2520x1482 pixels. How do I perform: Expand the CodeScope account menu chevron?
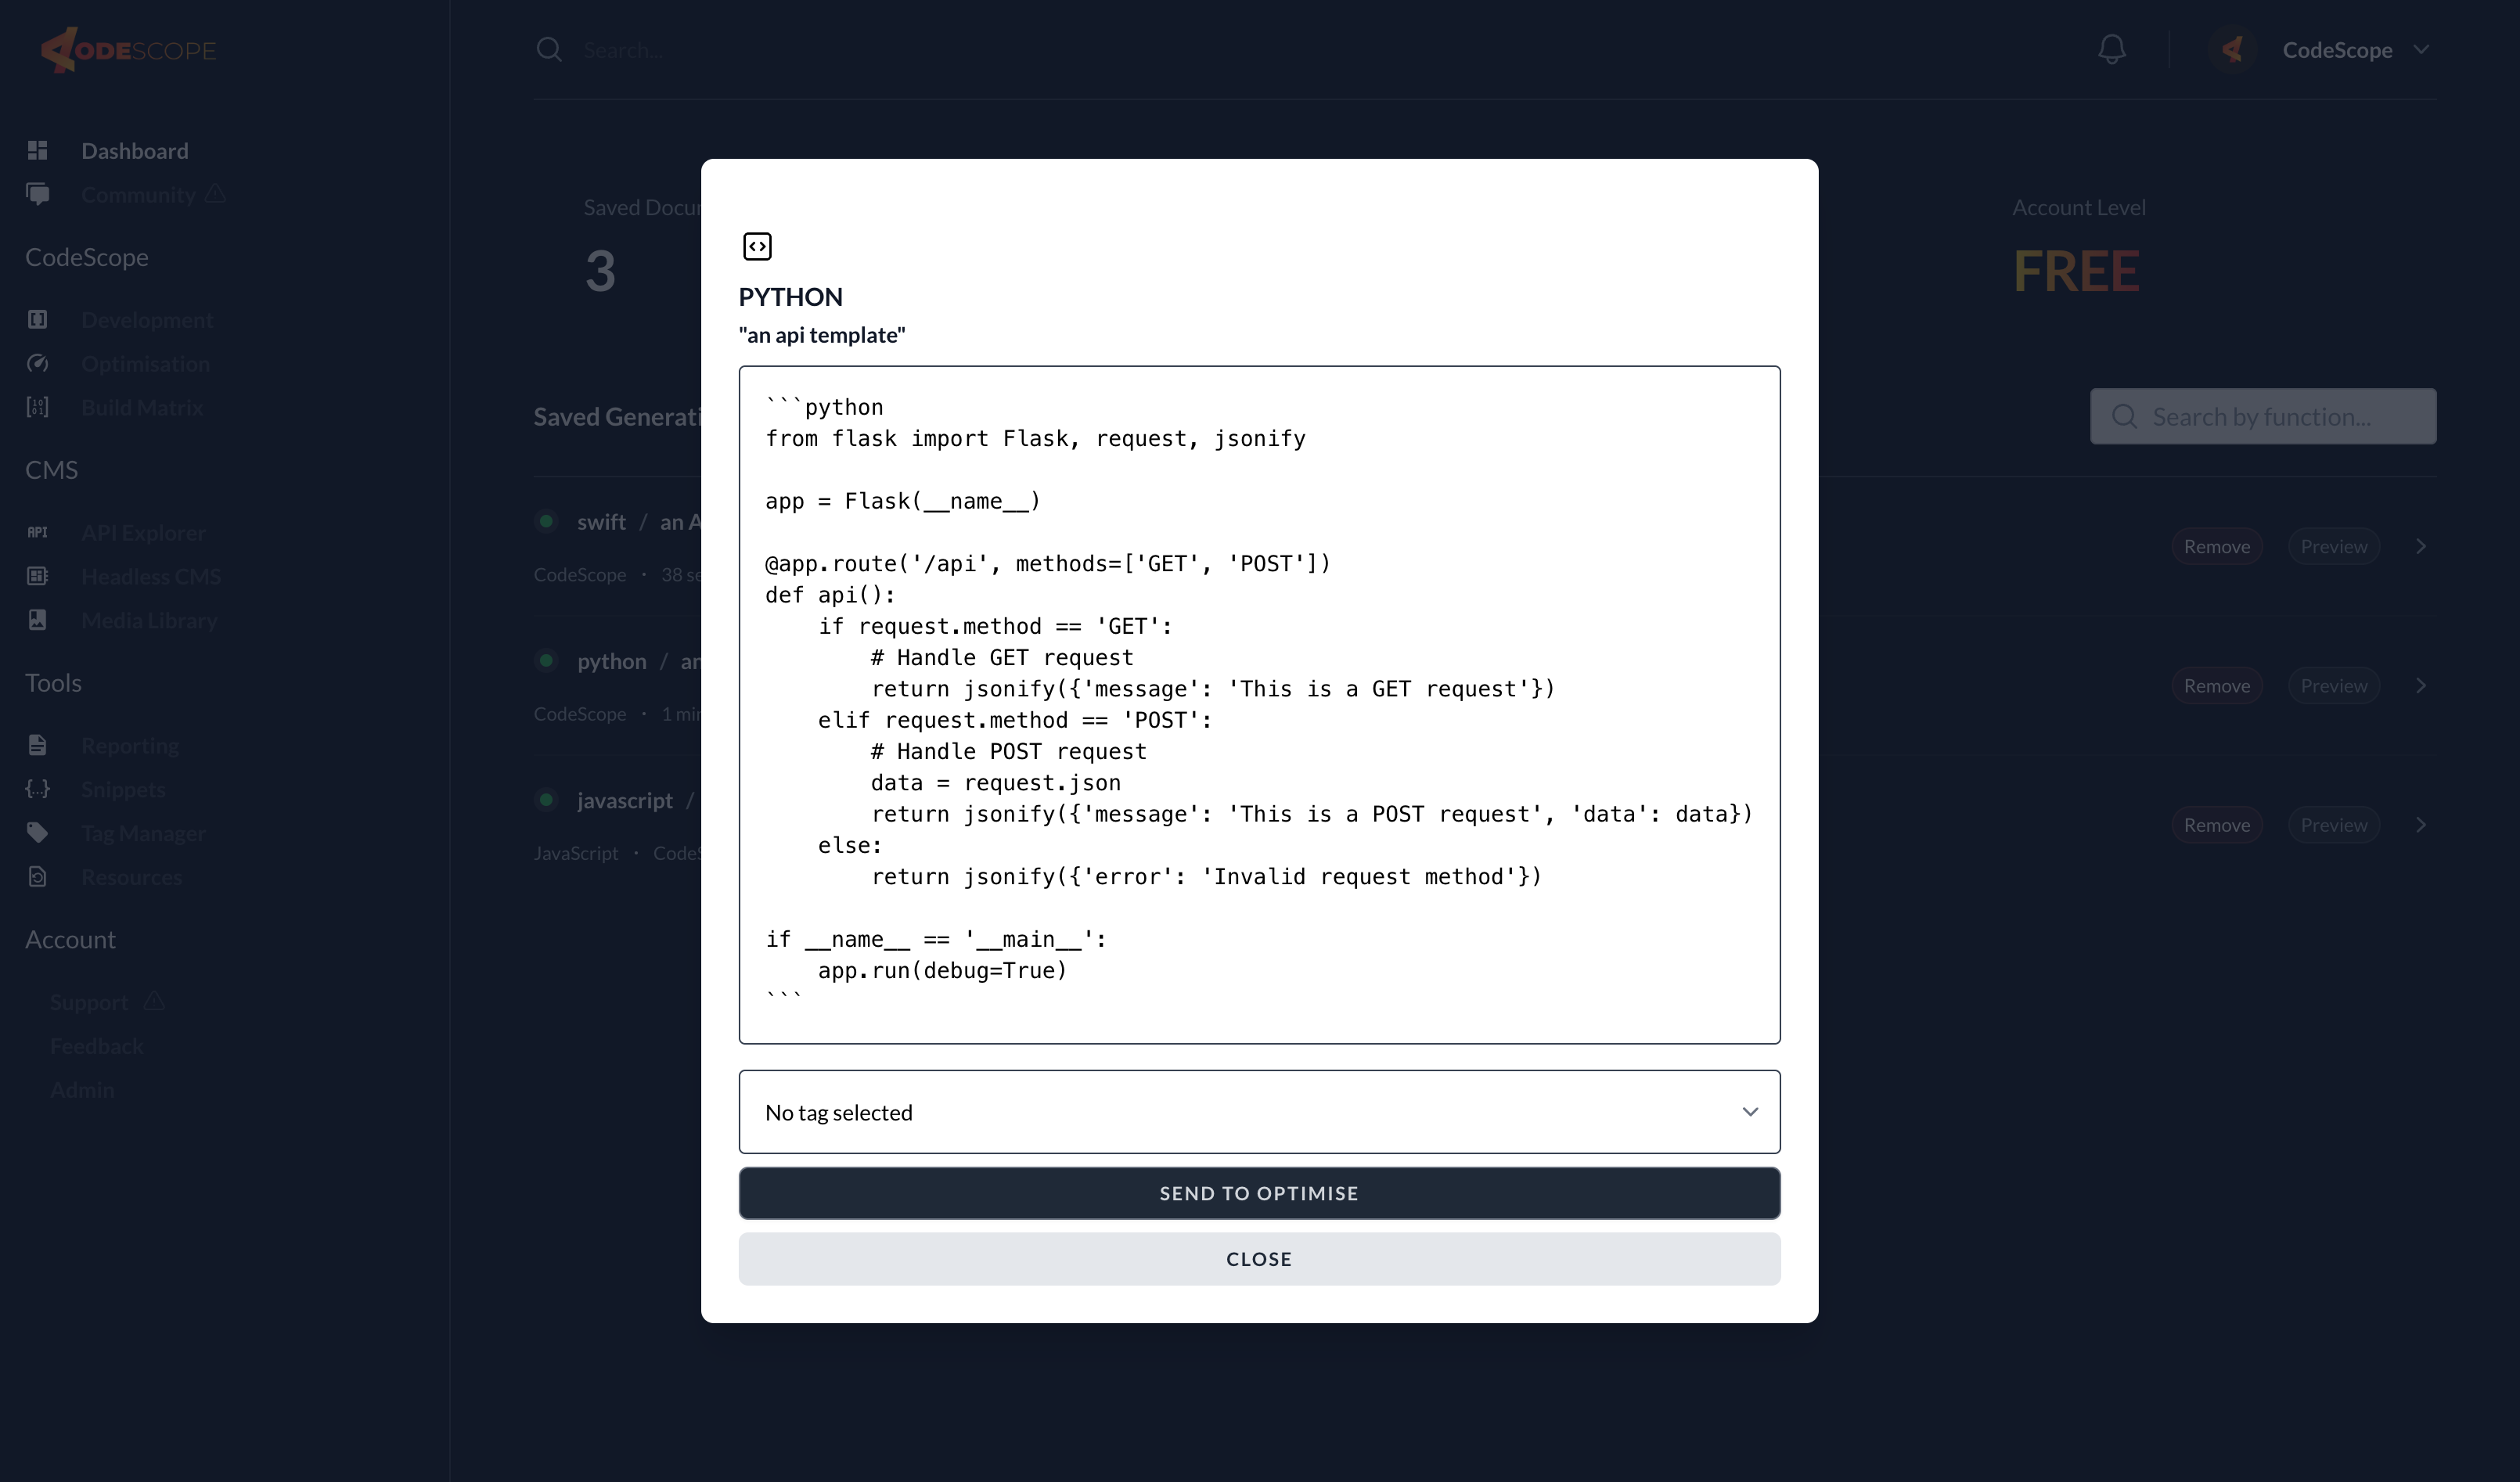[x=2421, y=49]
